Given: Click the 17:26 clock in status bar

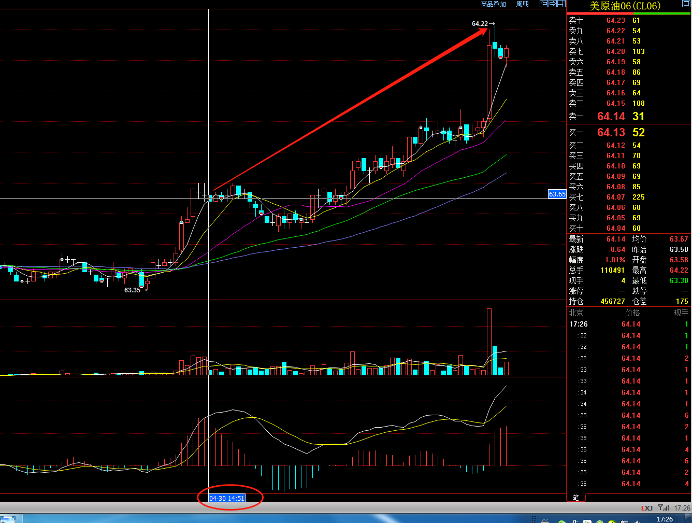Looking at the screenshot, I should 682,508.
